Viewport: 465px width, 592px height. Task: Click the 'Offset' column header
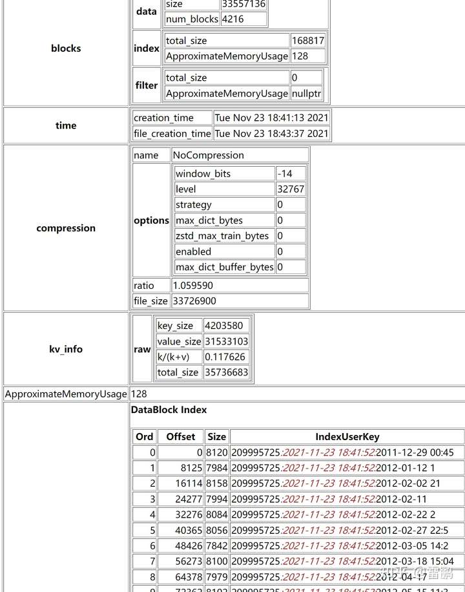click(x=180, y=437)
